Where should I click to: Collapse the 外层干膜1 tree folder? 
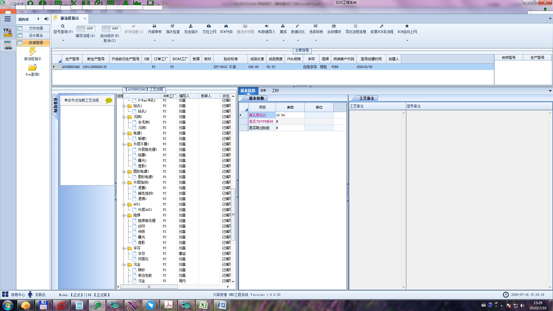click(x=124, y=144)
